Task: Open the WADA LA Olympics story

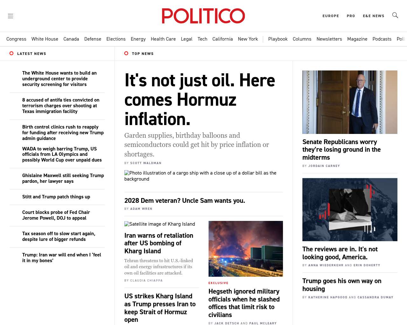Action: (x=62, y=154)
